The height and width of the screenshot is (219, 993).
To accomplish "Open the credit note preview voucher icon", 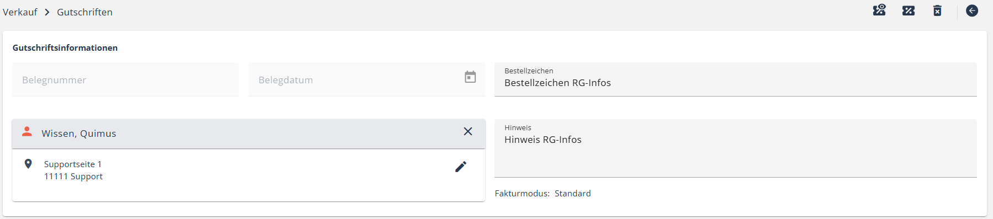I will [x=879, y=10].
